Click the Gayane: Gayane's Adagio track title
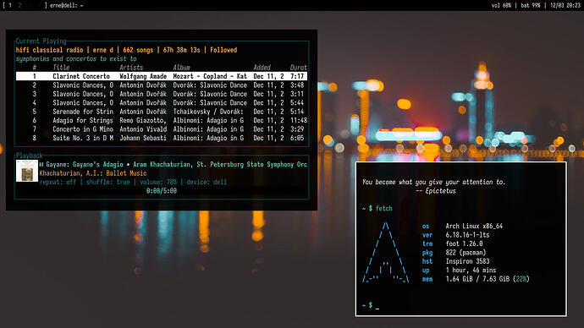The height and width of the screenshot is (328, 584). click(x=85, y=164)
